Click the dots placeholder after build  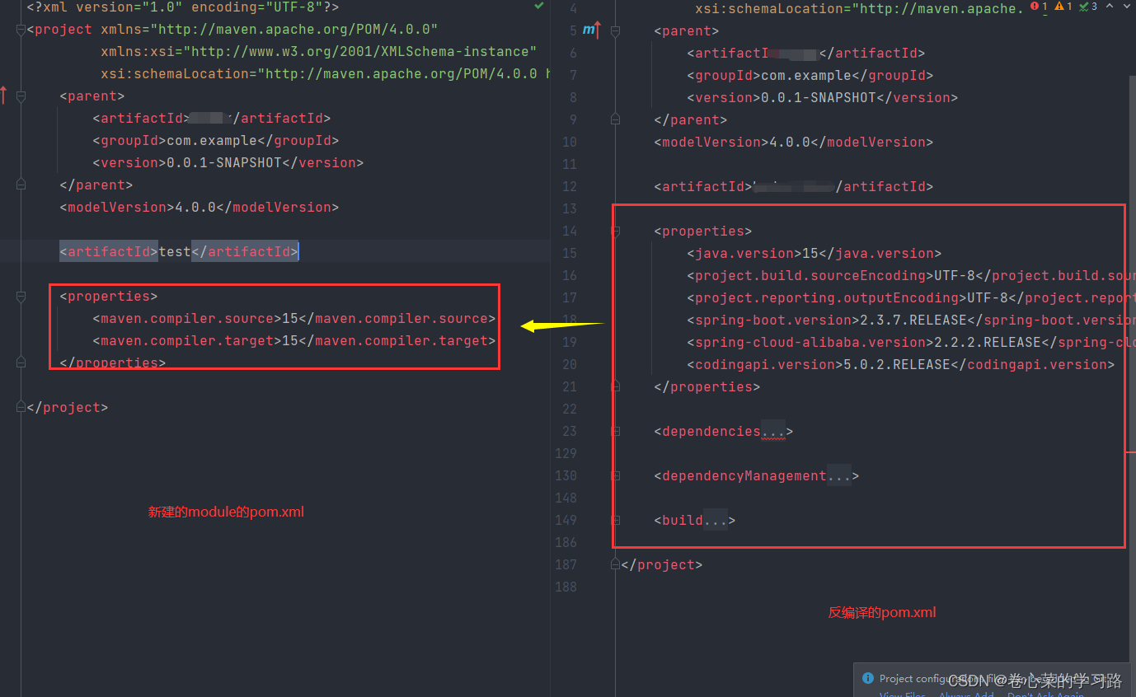point(715,520)
